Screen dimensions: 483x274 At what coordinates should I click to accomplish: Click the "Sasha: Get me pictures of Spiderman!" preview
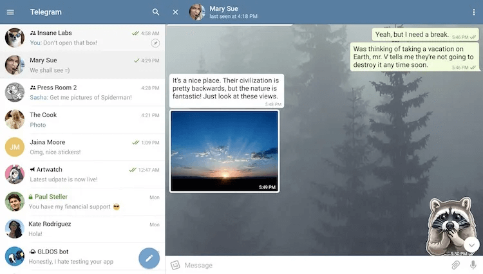point(80,98)
